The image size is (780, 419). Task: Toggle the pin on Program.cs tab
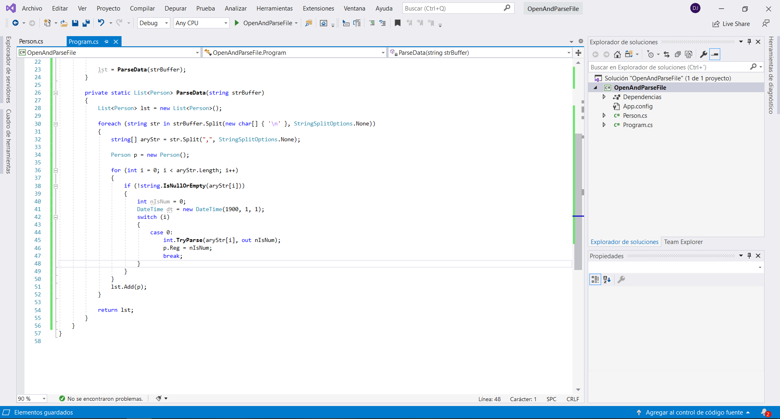(x=106, y=41)
